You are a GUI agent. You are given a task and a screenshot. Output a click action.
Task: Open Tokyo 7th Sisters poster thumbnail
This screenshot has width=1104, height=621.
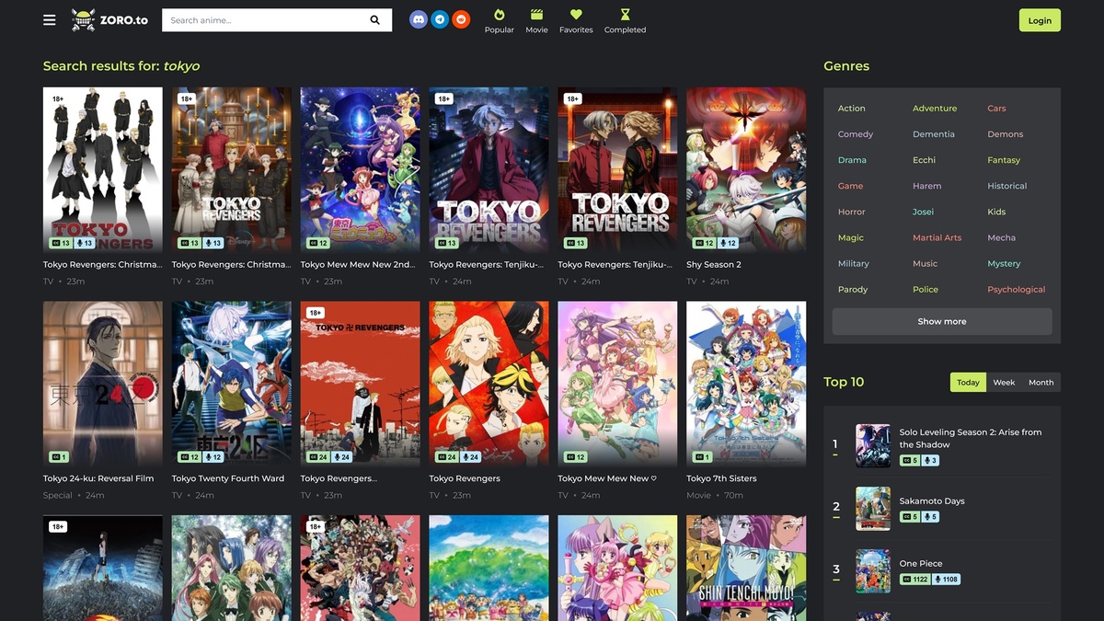(x=746, y=382)
